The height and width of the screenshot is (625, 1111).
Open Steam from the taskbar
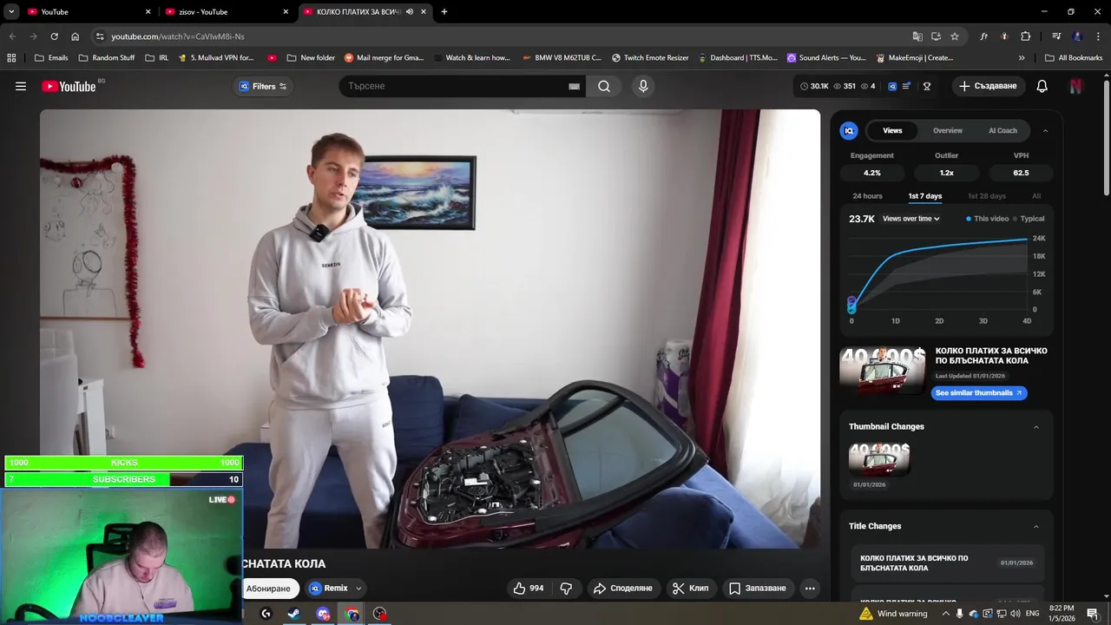click(x=294, y=614)
